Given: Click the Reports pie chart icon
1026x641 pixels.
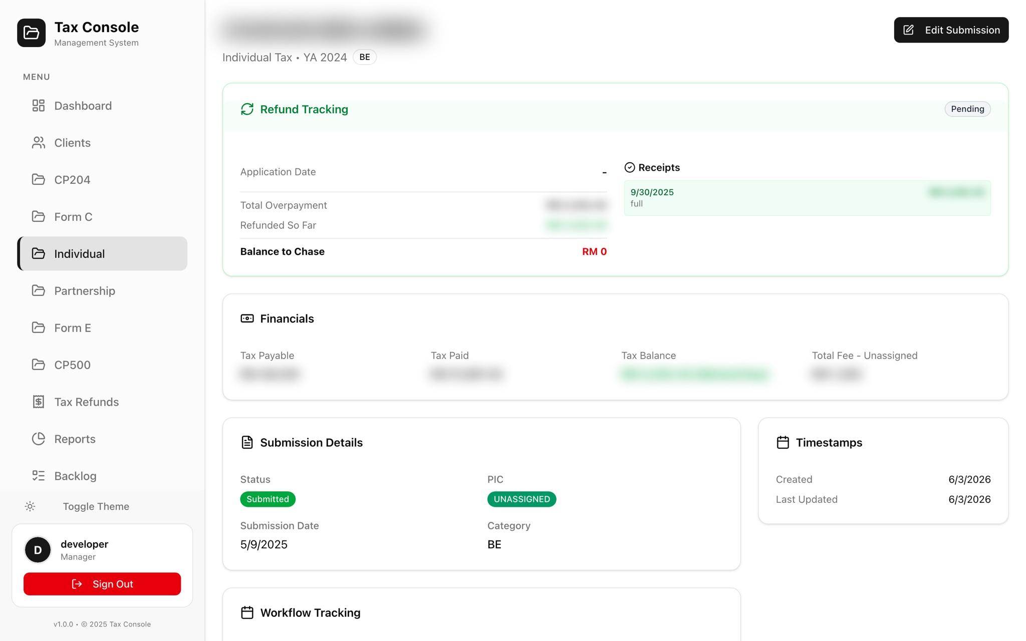Looking at the screenshot, I should 39,439.
